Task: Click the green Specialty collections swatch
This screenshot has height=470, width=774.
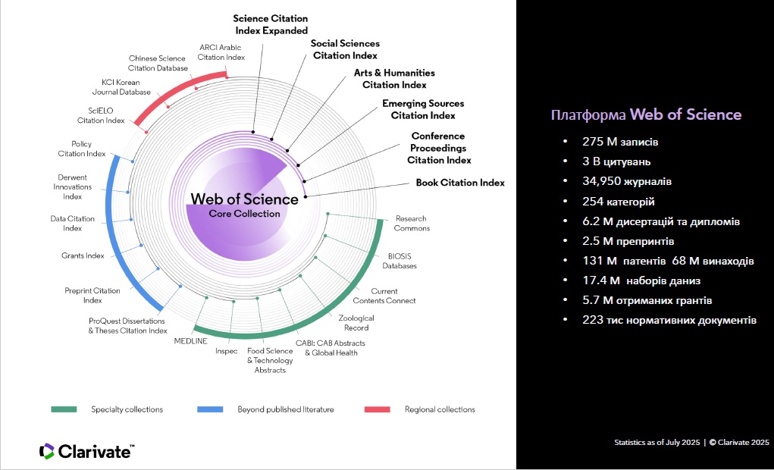Action: click(x=64, y=409)
